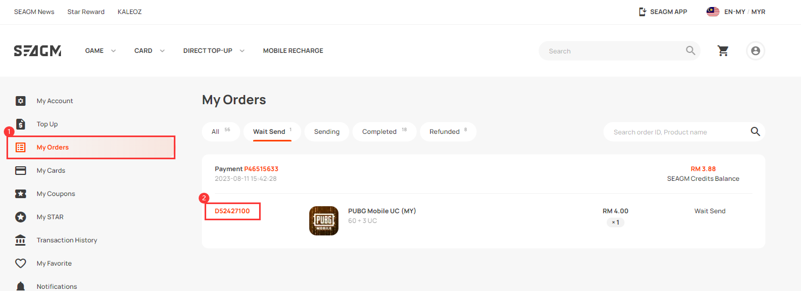Select the My Coupons ticket icon
This screenshot has width=801, height=291.
click(x=21, y=194)
